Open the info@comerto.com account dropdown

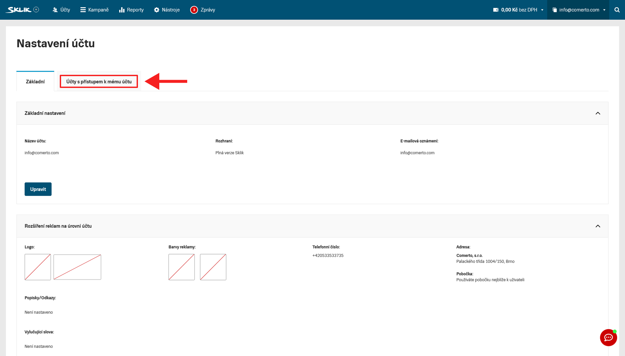point(579,10)
